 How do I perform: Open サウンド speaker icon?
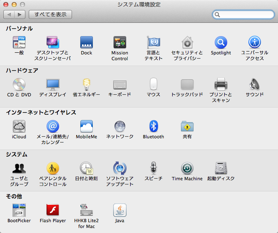point(255,84)
